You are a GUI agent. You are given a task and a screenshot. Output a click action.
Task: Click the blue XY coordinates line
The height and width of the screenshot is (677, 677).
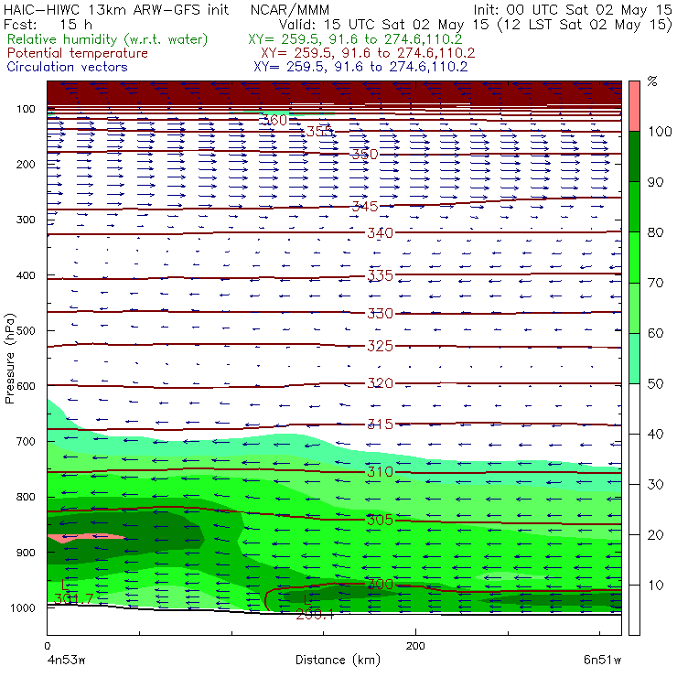click(x=360, y=67)
